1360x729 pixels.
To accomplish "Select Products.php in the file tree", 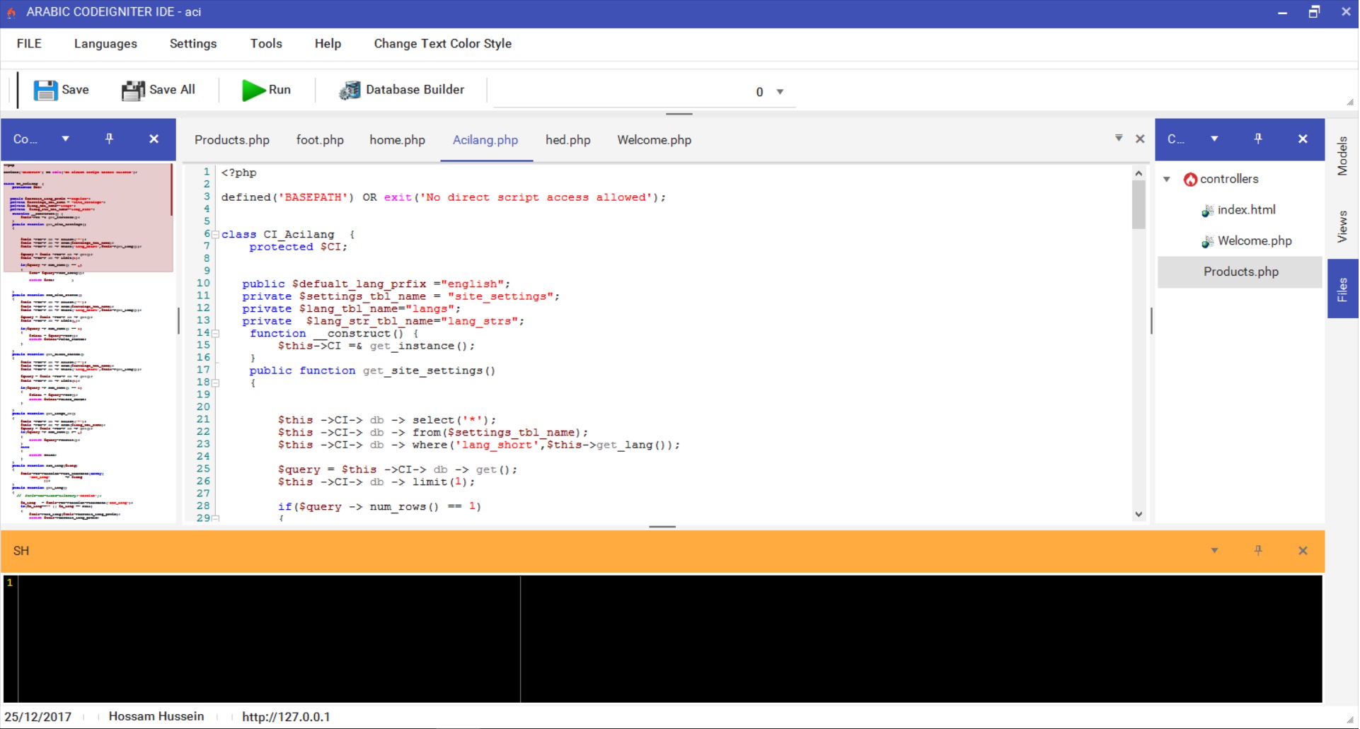I will tap(1240, 272).
